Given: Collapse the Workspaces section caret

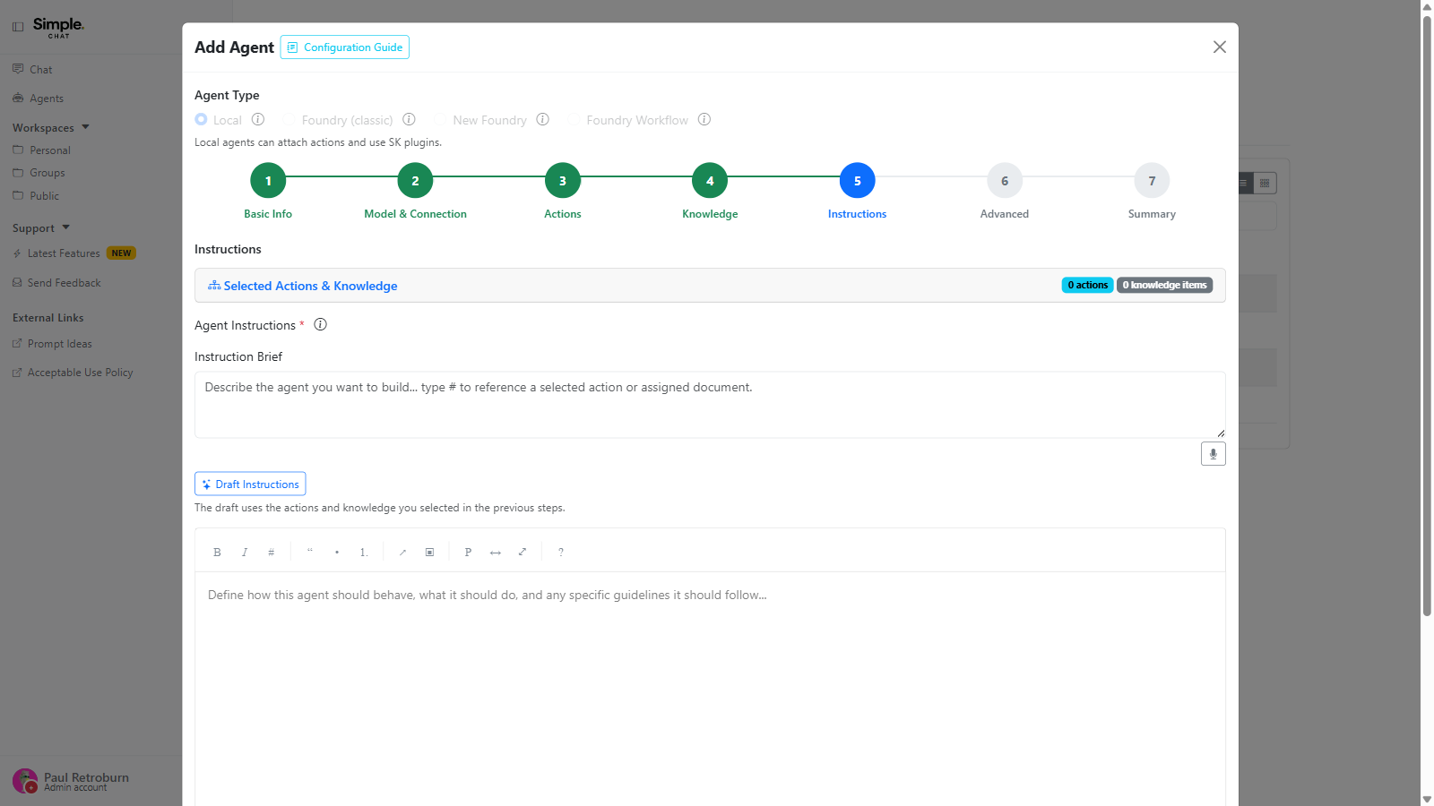Looking at the screenshot, I should coord(85,127).
